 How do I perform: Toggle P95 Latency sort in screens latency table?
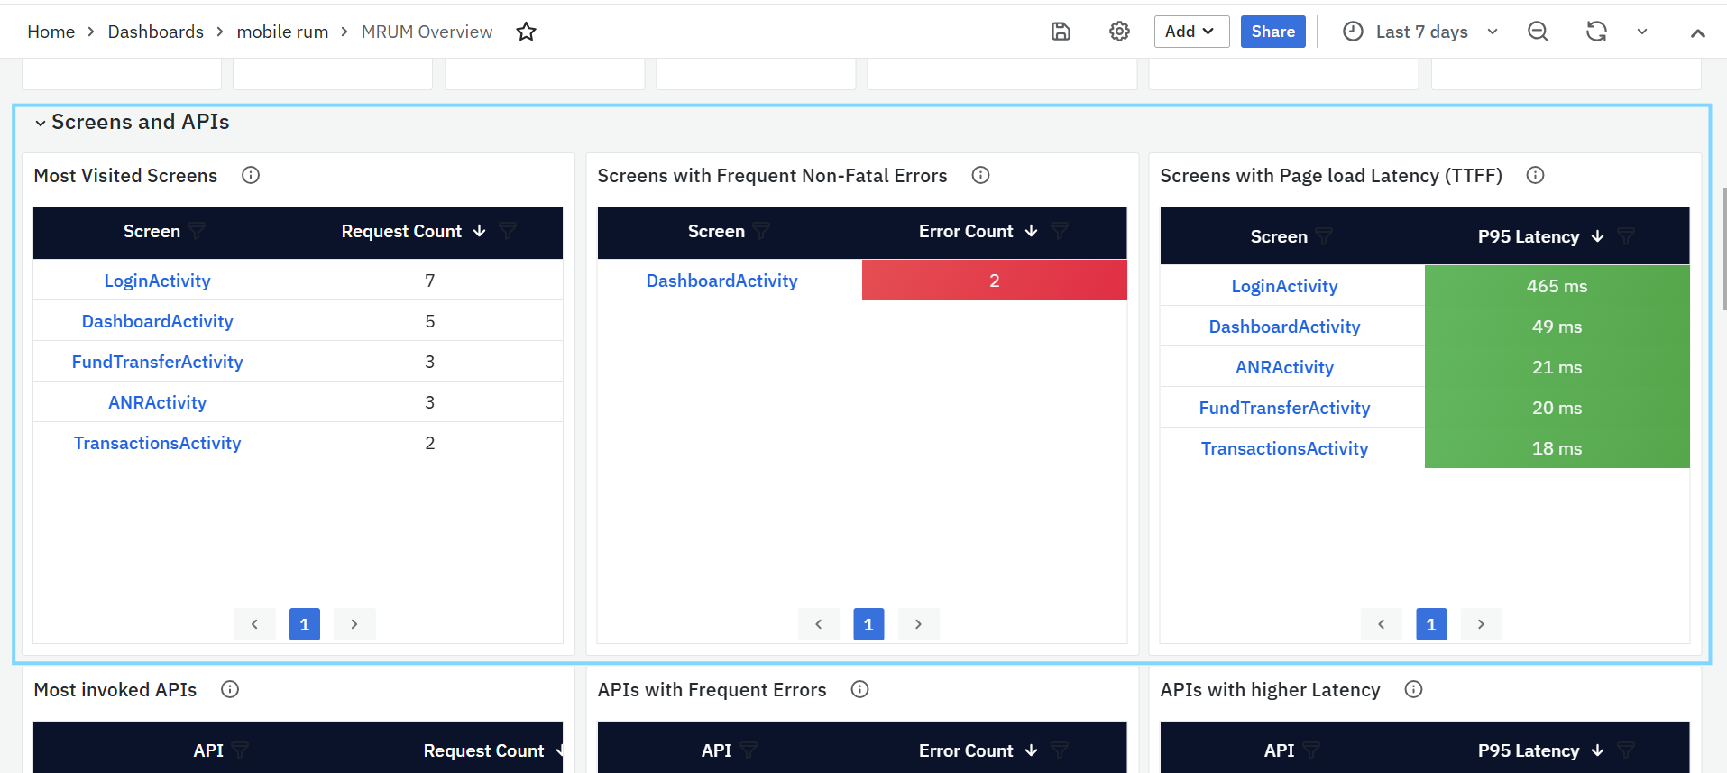1597,236
